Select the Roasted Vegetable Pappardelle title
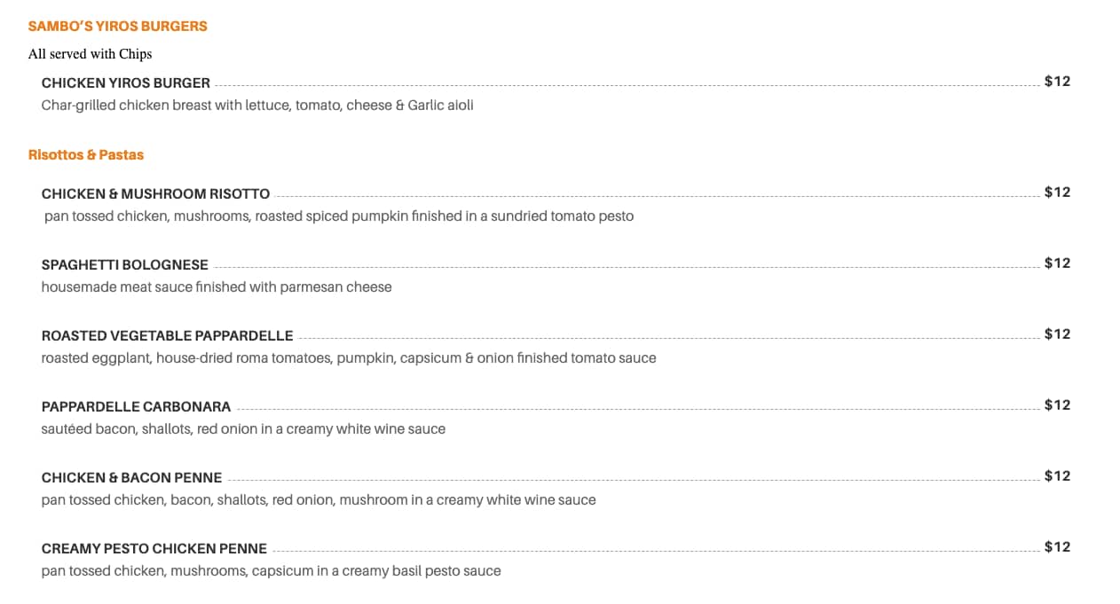The image size is (1120, 604). point(167,336)
